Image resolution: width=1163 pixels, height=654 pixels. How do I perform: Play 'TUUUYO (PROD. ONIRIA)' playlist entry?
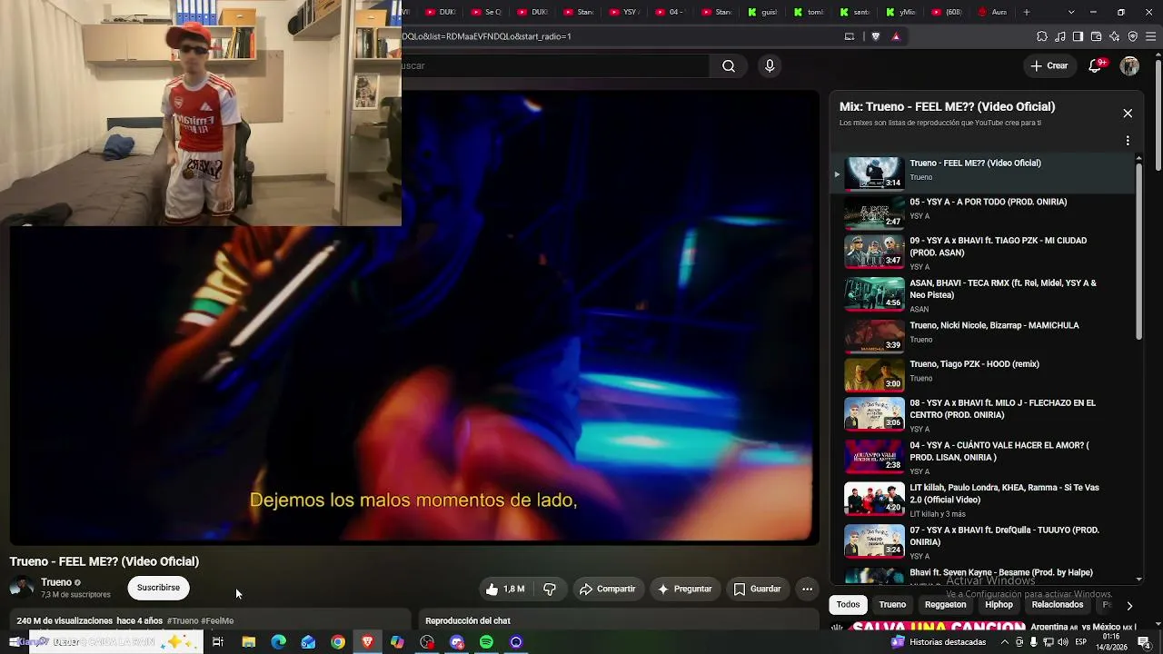[x=984, y=541]
